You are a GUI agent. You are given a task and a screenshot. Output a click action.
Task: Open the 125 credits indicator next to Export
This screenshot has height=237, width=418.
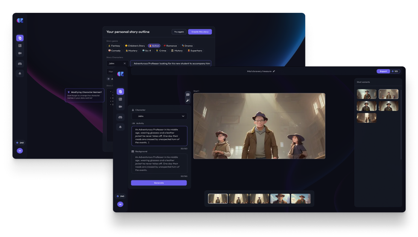394,71
